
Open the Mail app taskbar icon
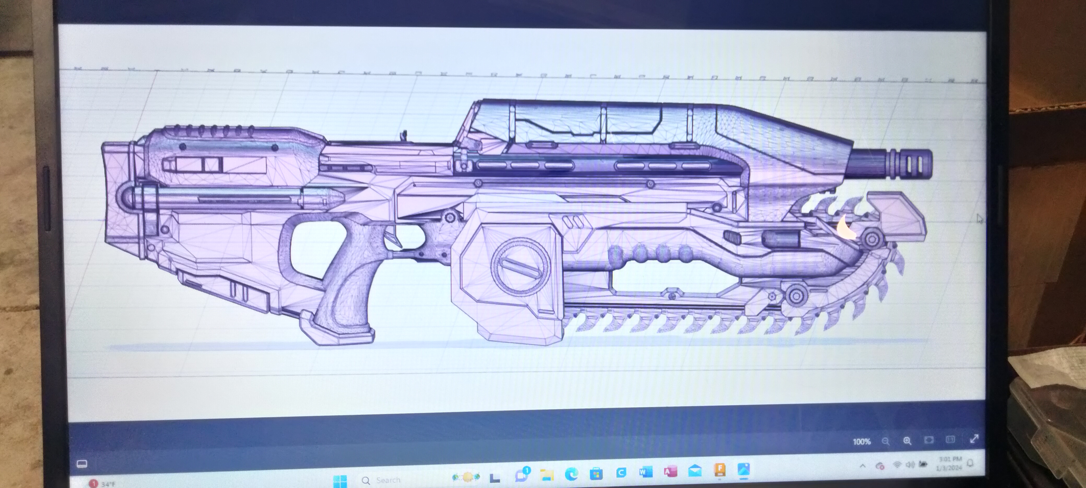pos(695,470)
